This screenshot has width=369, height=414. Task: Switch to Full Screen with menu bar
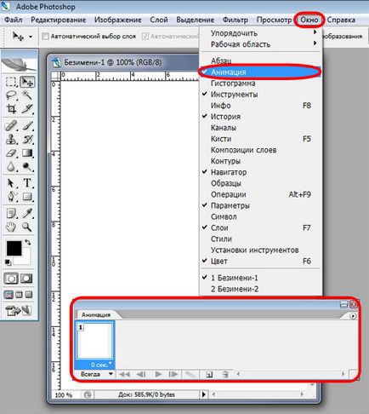click(x=19, y=295)
